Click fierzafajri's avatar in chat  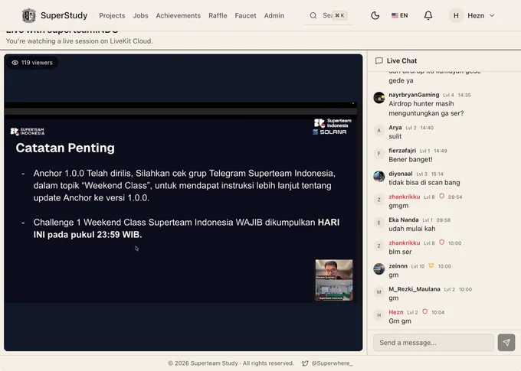click(378, 153)
